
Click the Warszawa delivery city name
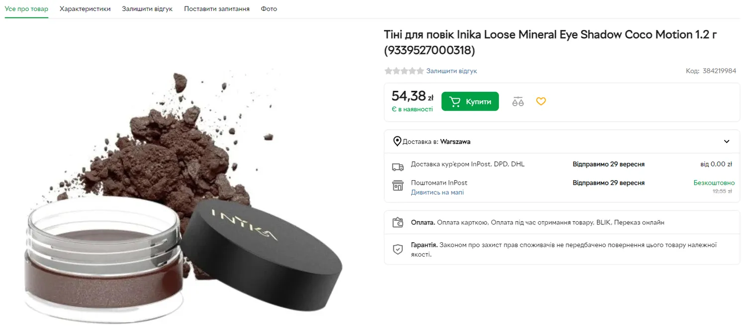[x=455, y=141]
